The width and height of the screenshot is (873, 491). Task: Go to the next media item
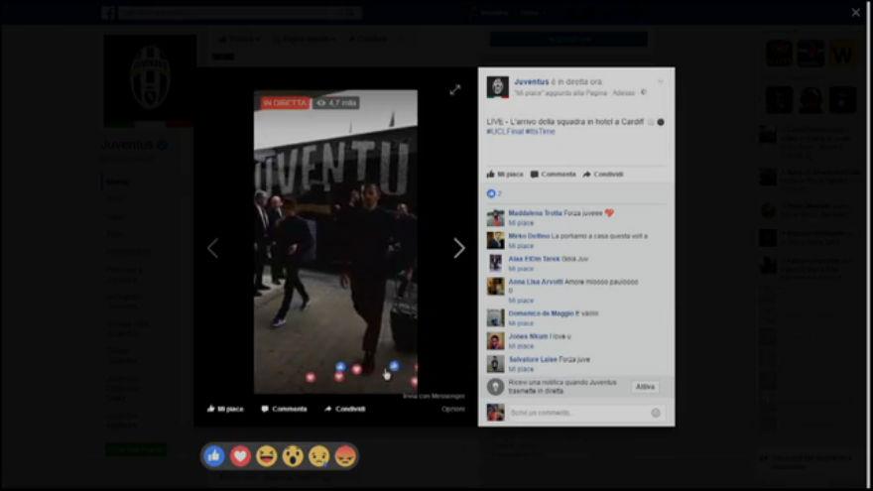[458, 248]
